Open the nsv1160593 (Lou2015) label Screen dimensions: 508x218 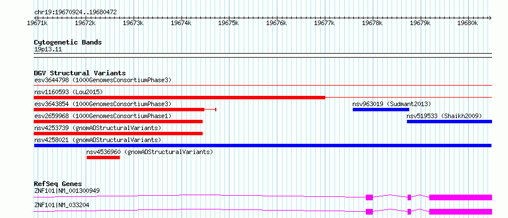68,92
